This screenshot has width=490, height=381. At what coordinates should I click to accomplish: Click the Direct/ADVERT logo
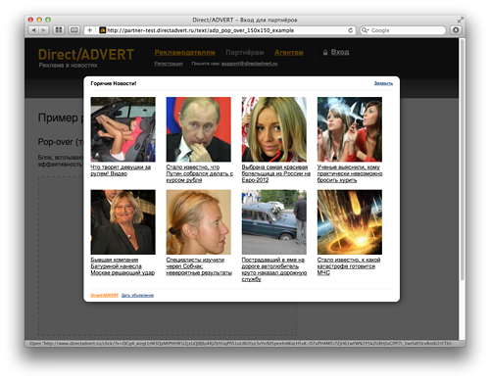point(86,55)
